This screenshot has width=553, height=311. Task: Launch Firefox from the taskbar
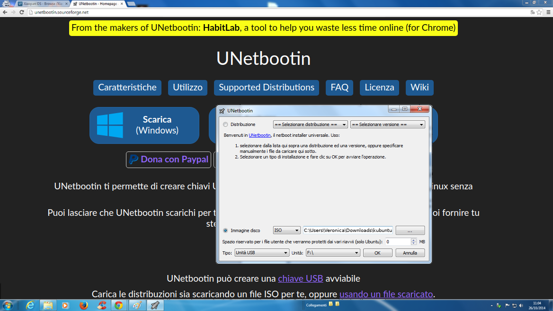tap(84, 305)
